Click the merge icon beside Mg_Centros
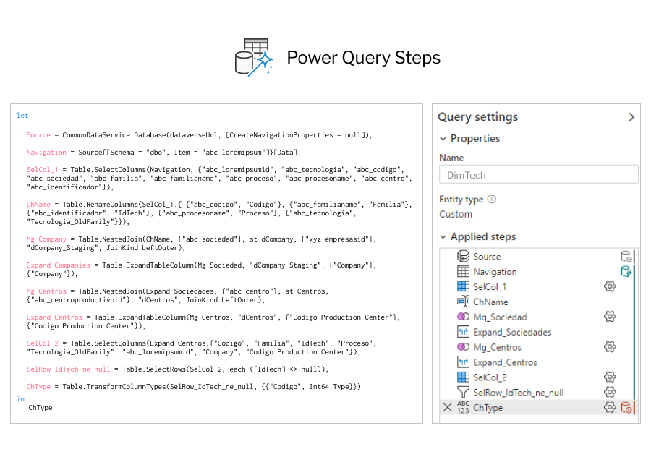The height and width of the screenshot is (470, 651). click(x=463, y=346)
